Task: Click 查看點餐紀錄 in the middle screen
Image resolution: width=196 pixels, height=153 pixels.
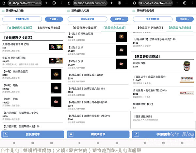Action: point(88,19)
